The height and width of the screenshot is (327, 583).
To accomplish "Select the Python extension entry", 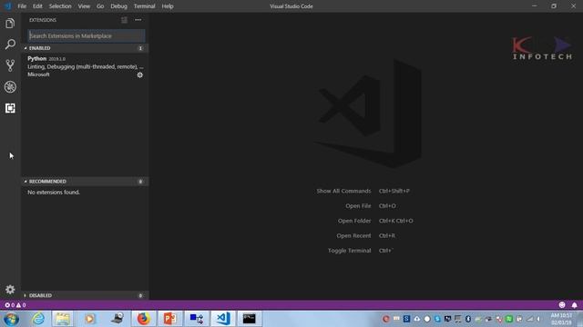I will (x=85, y=66).
